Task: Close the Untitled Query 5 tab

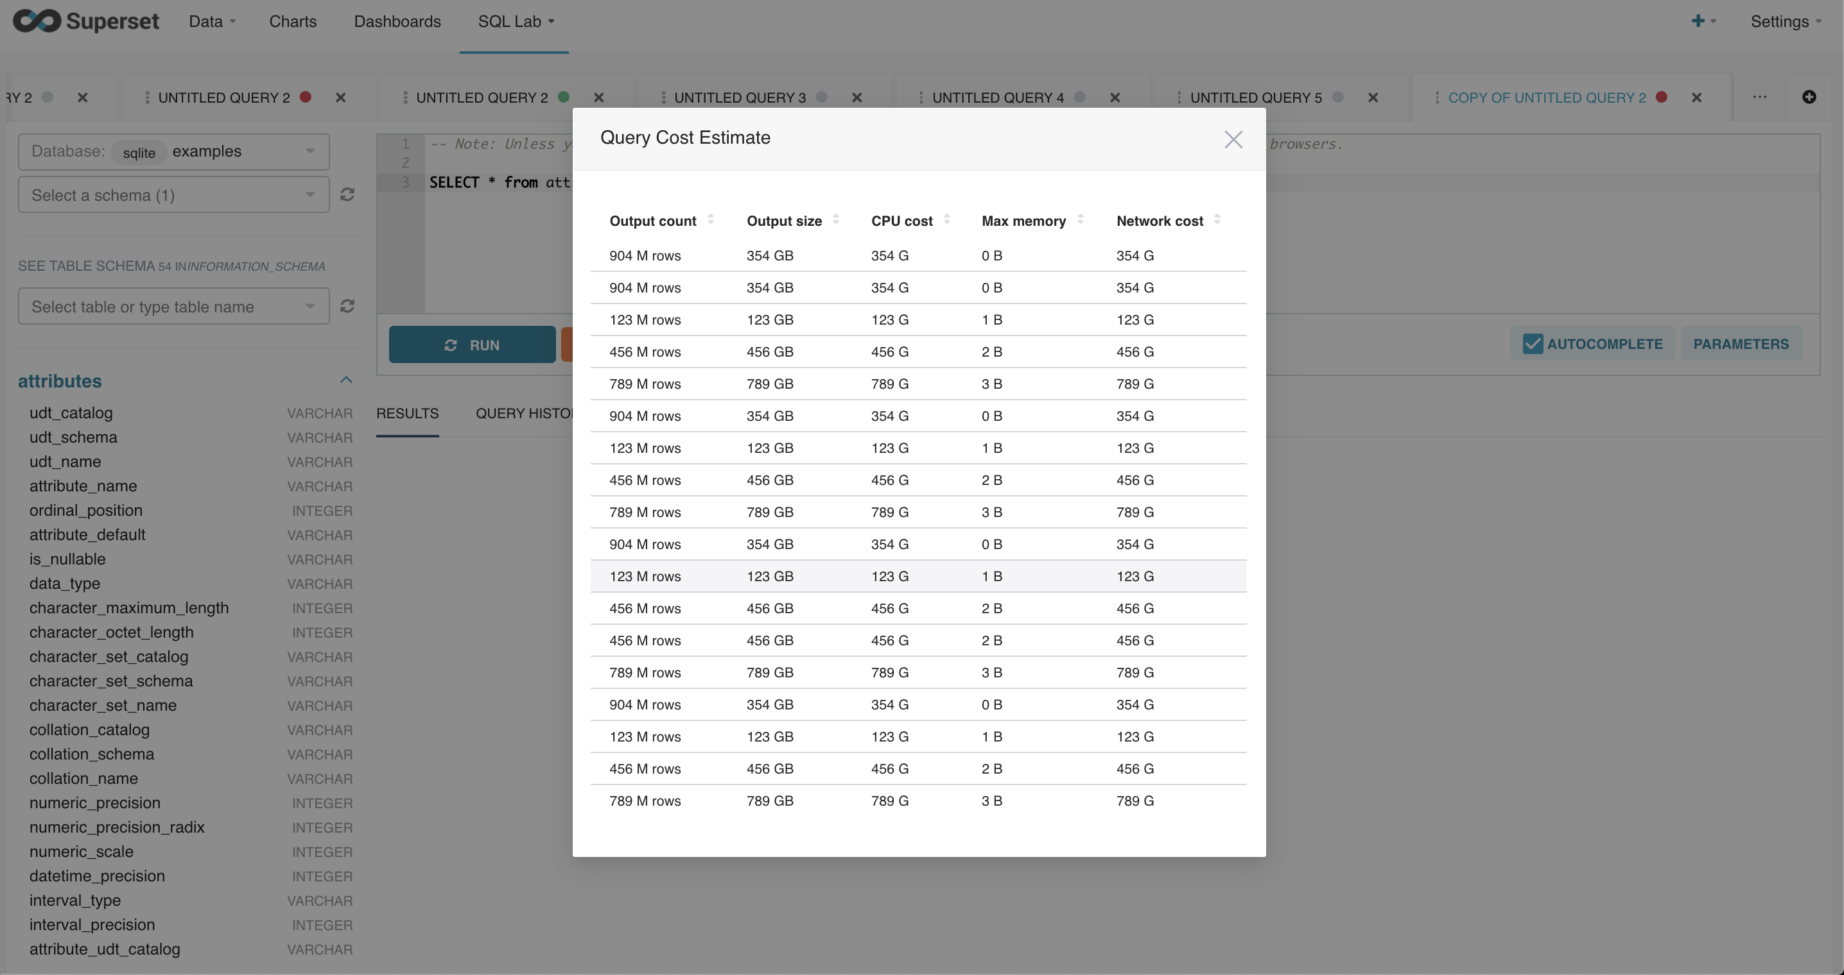Action: pos(1372,97)
